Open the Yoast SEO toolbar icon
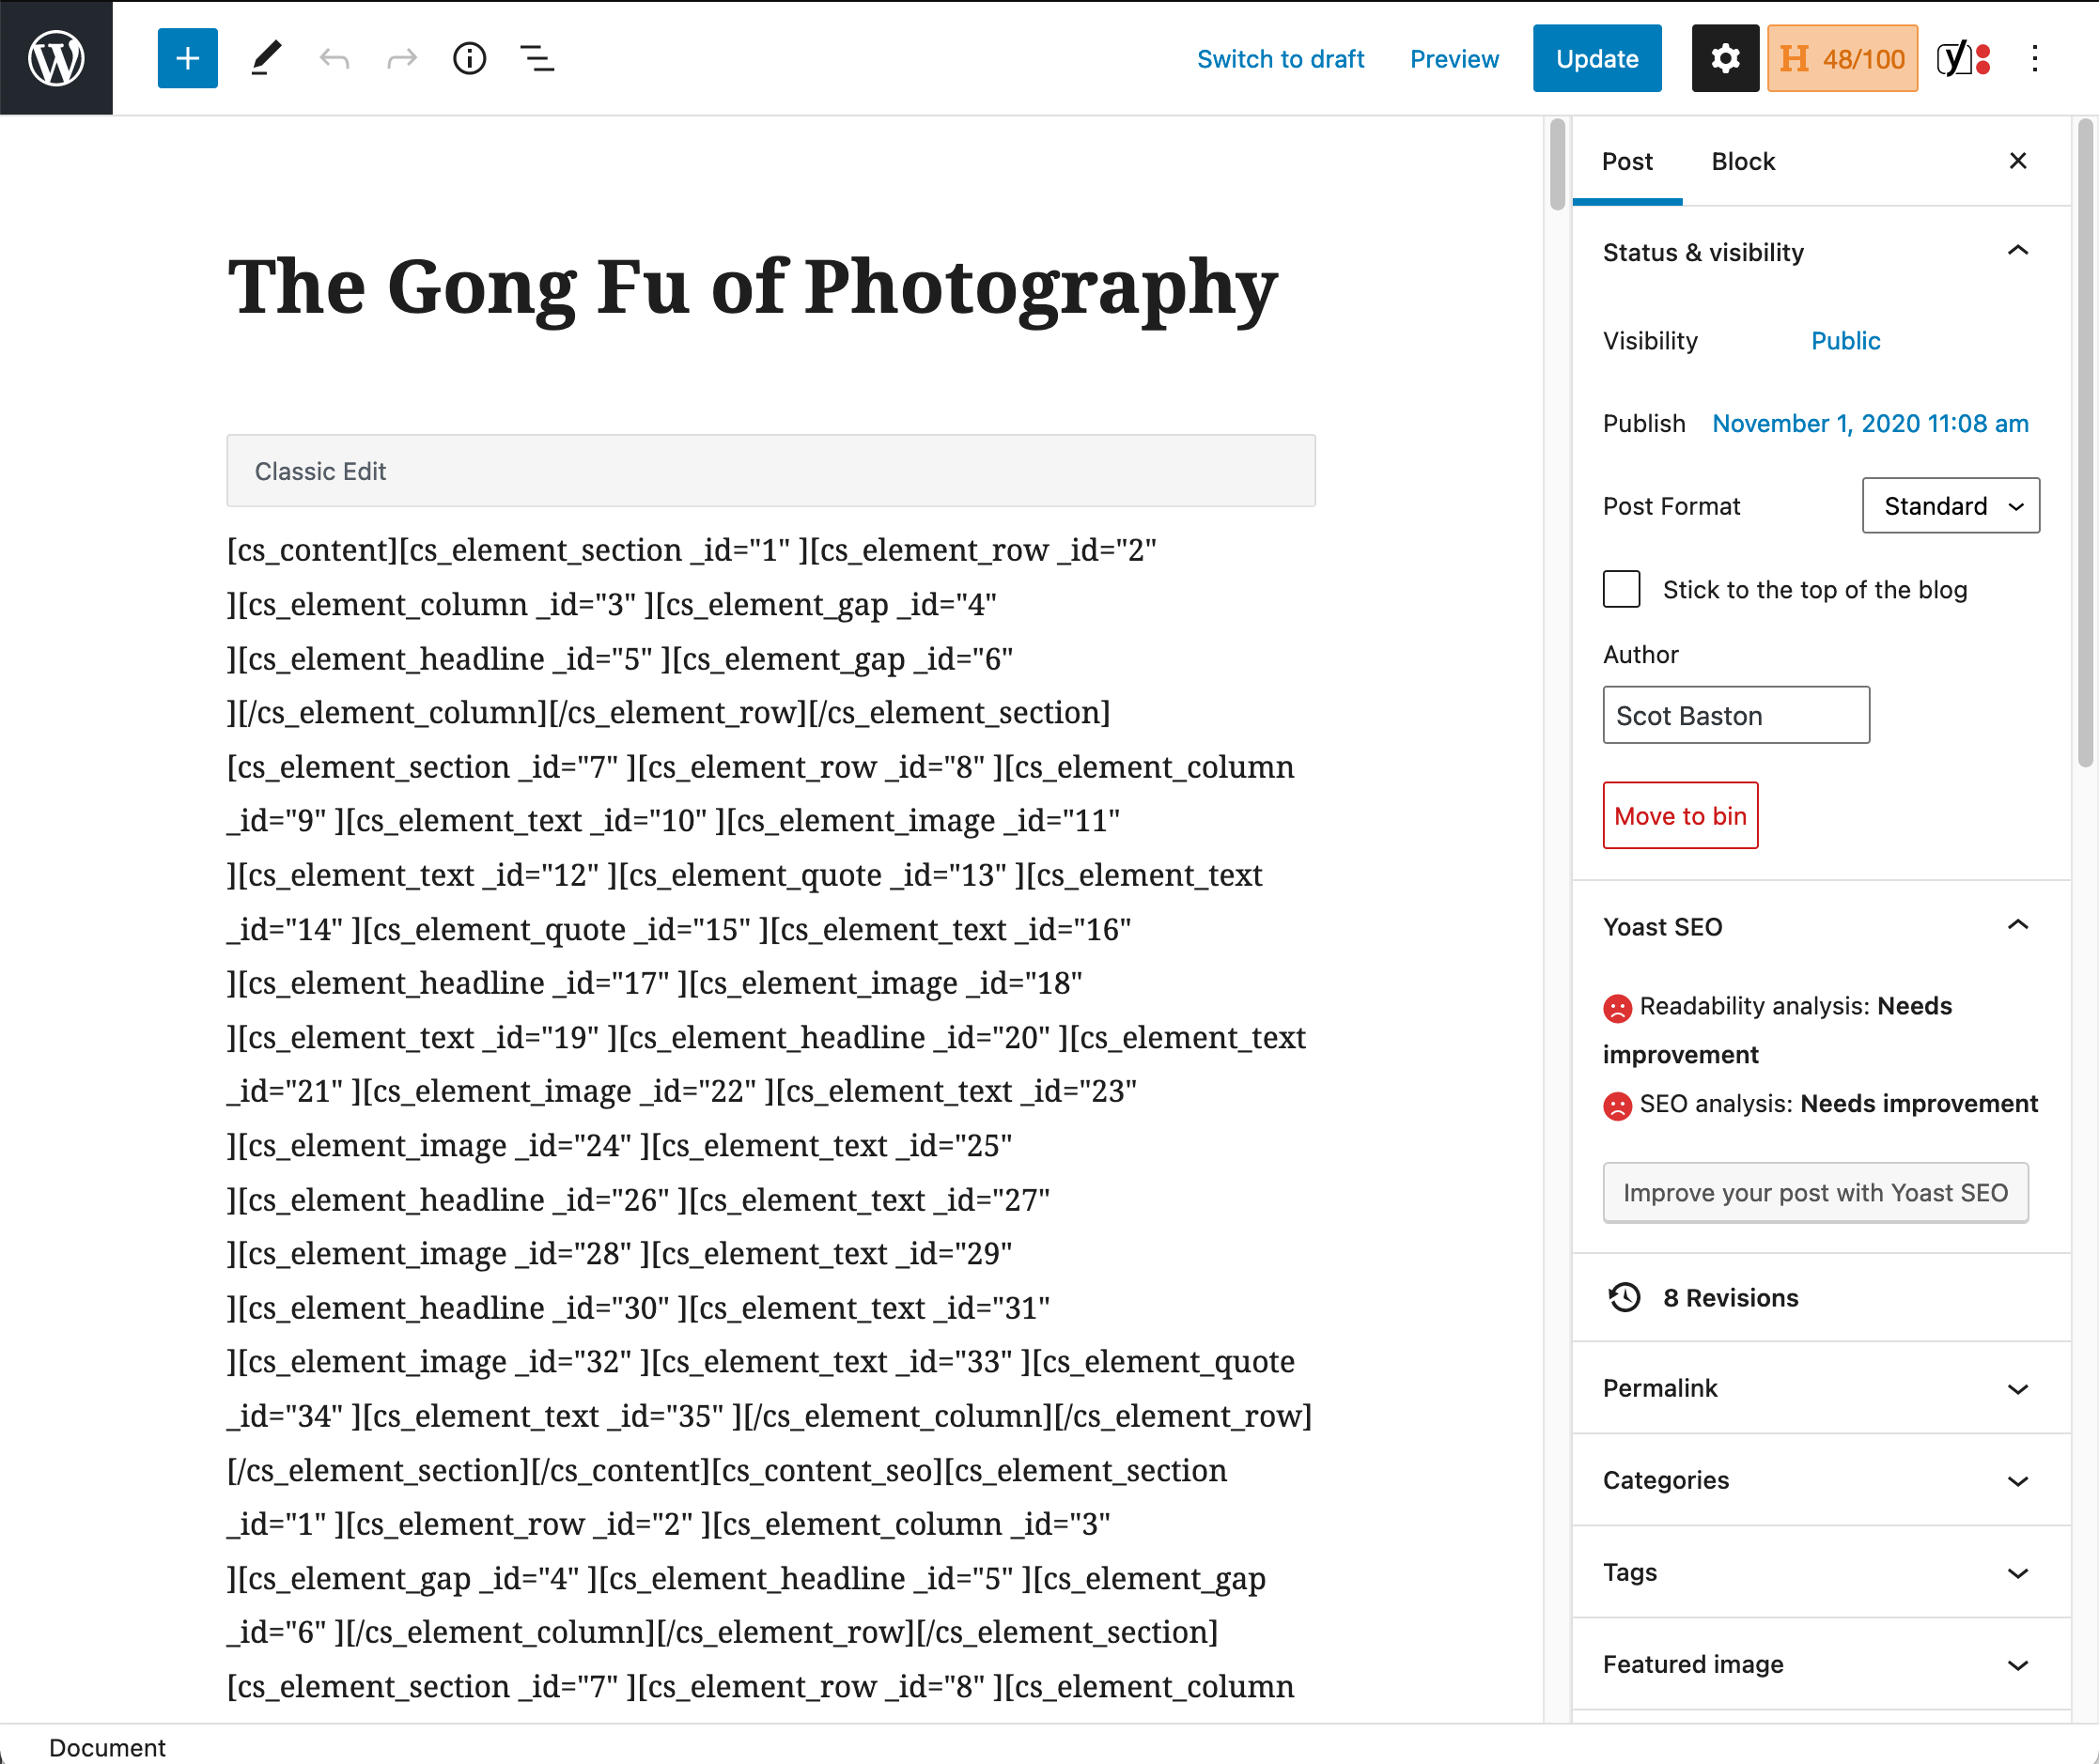This screenshot has height=1764, width=2099. click(1963, 58)
